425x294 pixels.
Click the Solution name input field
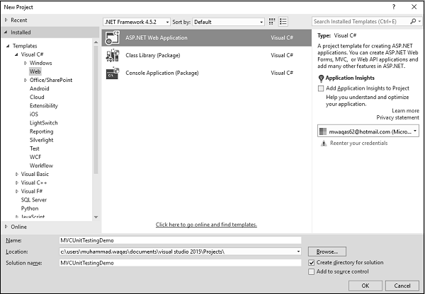click(180, 263)
